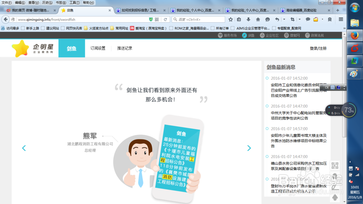Open the 确山县水务公司 news item
This screenshot has width=363, height=204.
point(299,166)
